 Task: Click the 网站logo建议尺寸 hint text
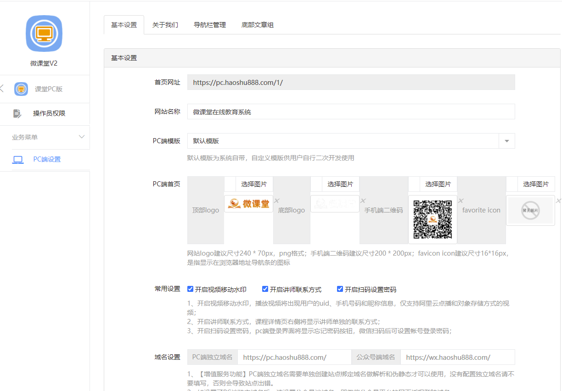pos(348,258)
